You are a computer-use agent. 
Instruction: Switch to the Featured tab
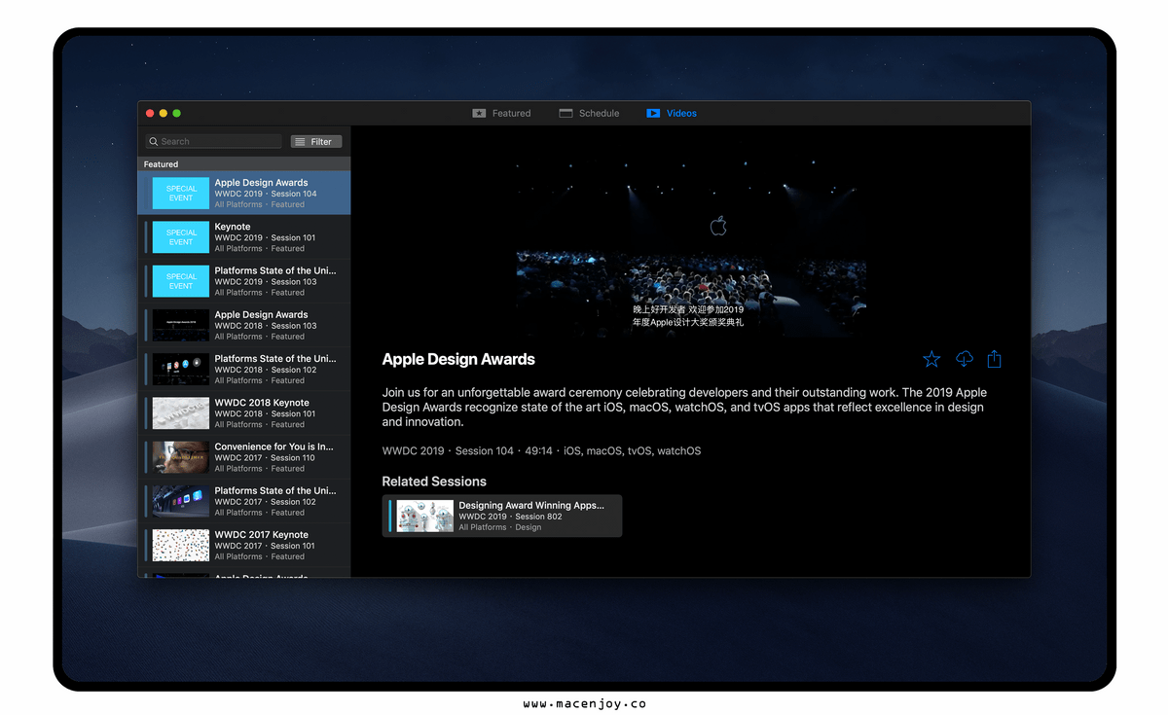(501, 113)
